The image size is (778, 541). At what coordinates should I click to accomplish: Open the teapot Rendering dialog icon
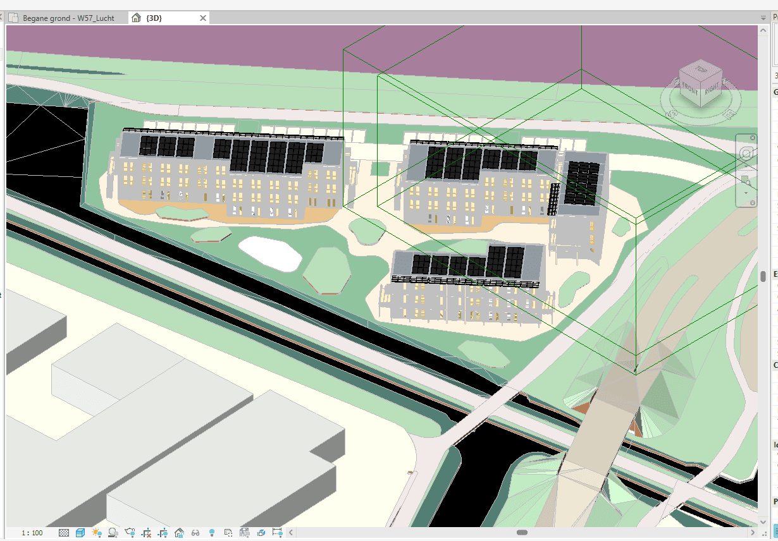point(130,533)
